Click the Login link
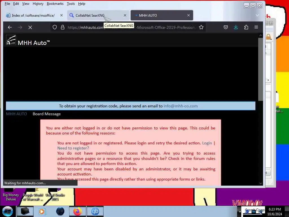 [207, 143]
